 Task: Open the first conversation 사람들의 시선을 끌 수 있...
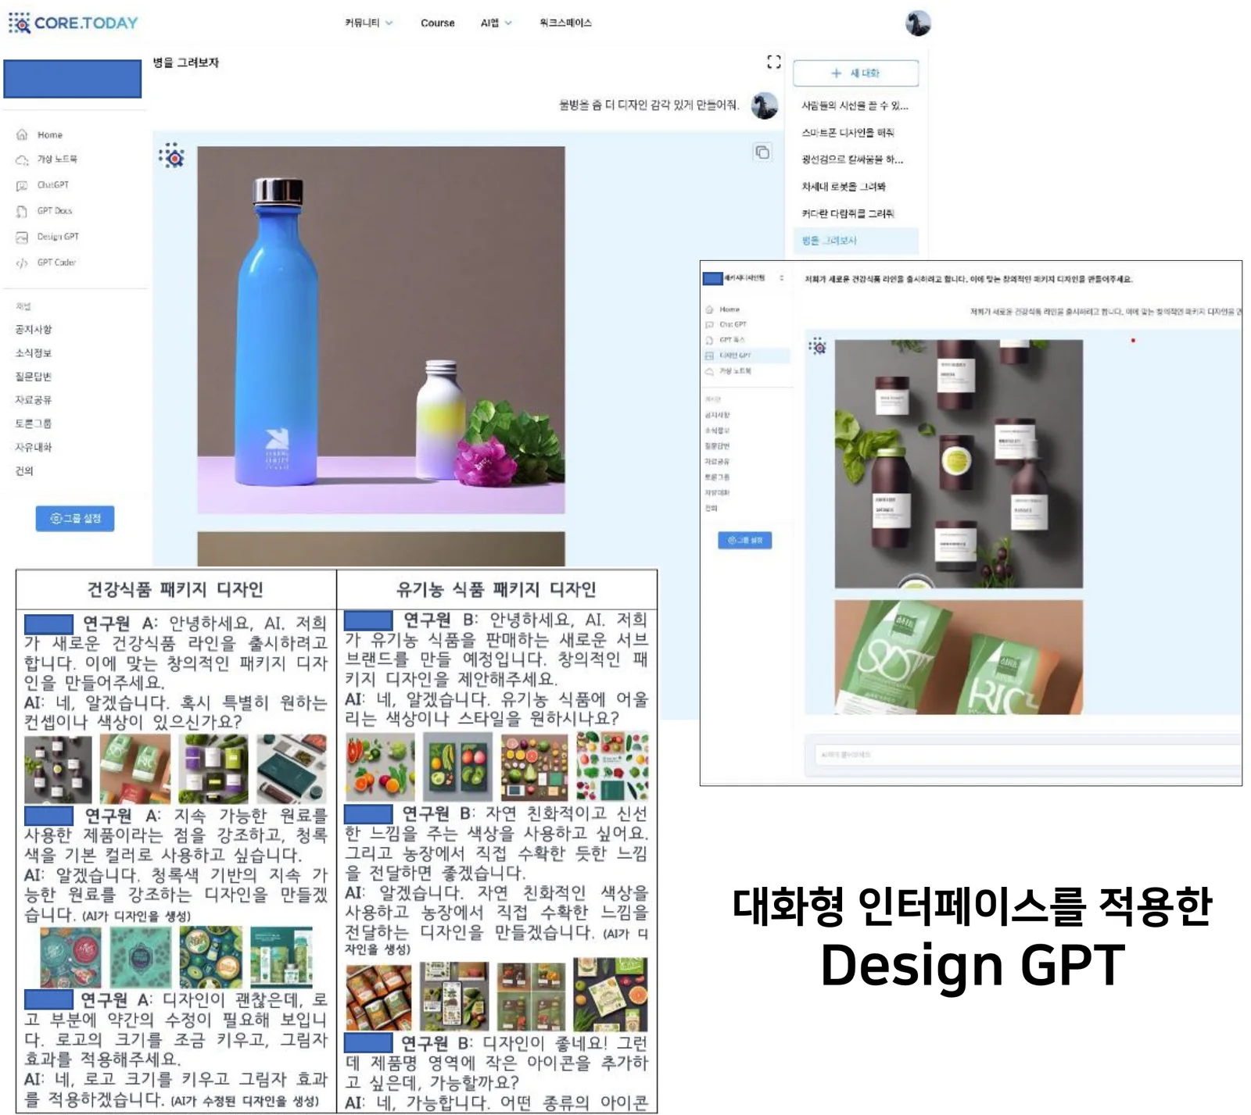click(855, 105)
